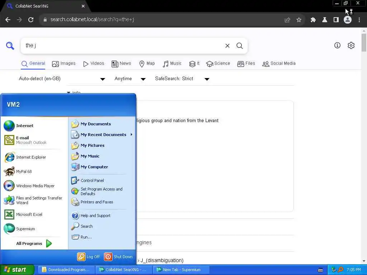
Task: Open the three-dot browser menu
Action: coord(359,20)
